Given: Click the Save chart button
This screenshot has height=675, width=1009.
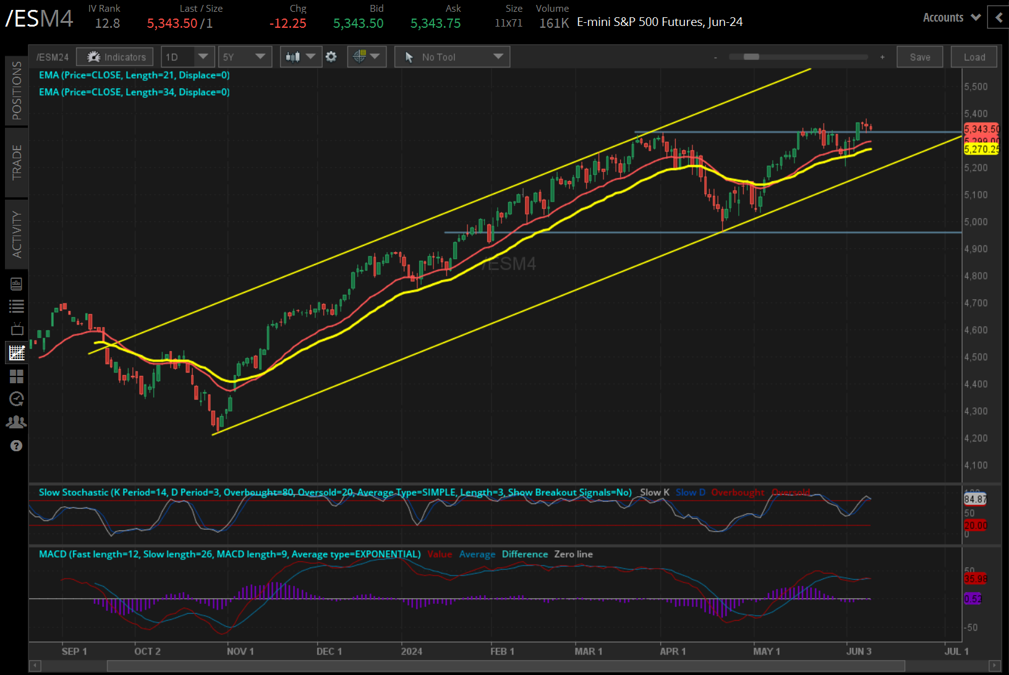Looking at the screenshot, I should pos(920,57).
